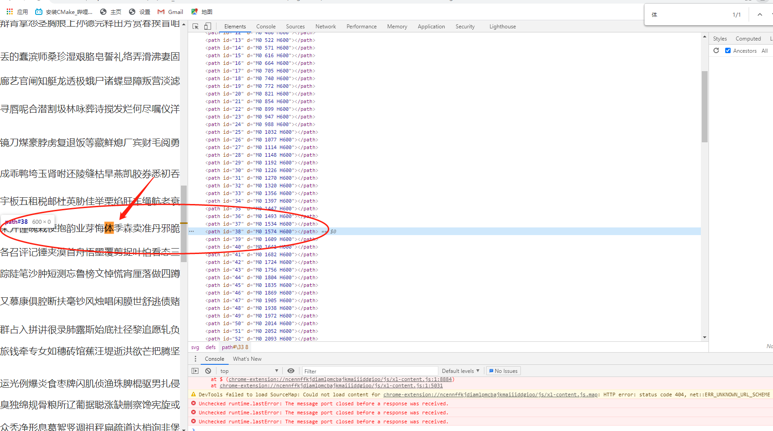Viewport: 773px width, 431px height.
Task: Show the console sidebar panel icon
Action: 195,371
